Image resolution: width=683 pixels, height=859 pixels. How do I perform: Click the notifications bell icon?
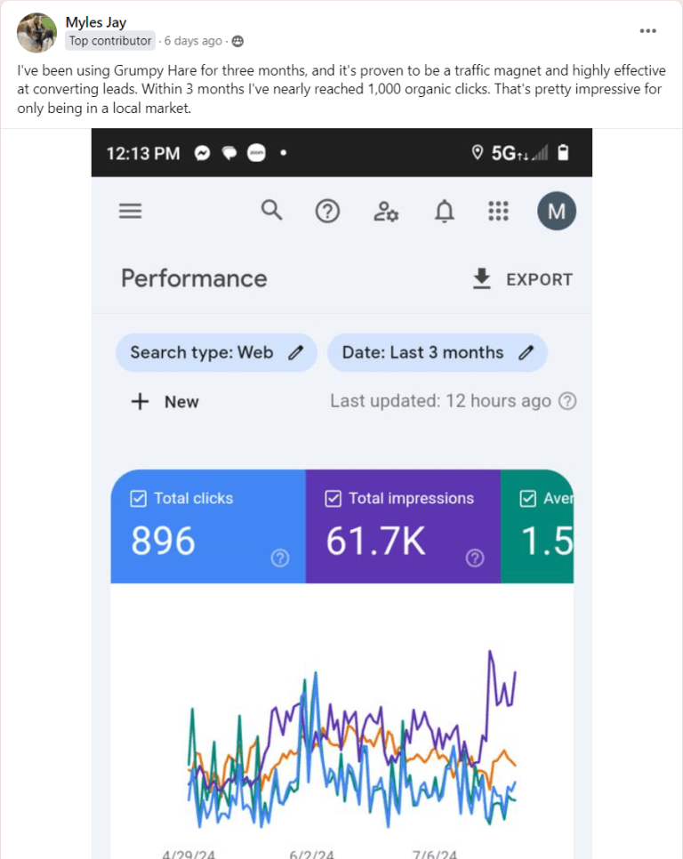tap(444, 212)
